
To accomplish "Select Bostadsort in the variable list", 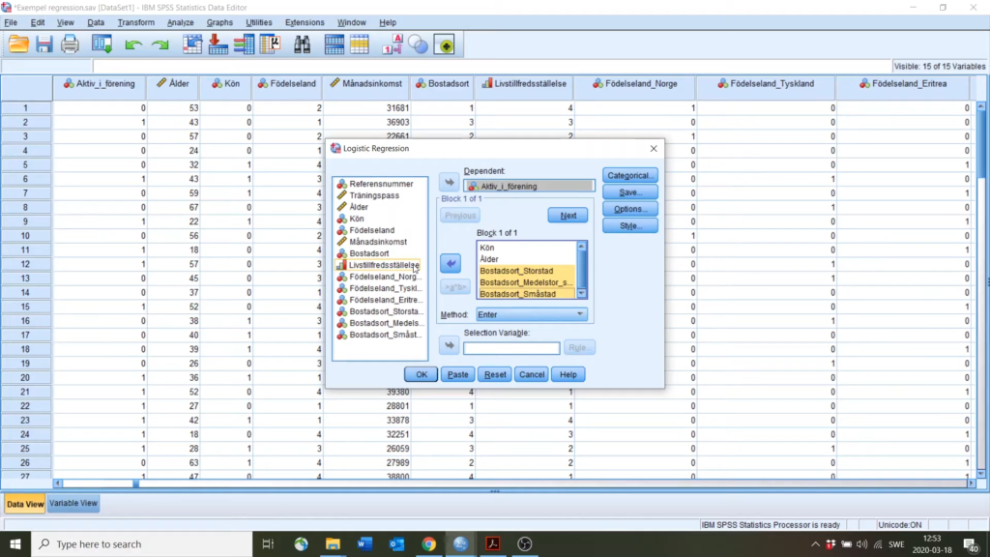I will coord(368,253).
